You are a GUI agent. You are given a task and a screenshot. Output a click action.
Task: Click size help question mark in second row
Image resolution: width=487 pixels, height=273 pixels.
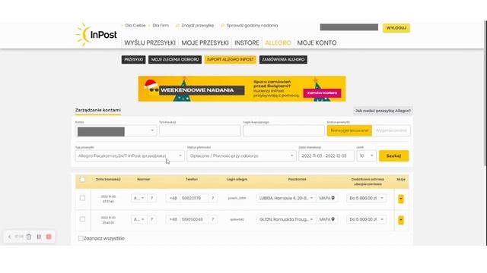[151, 219]
